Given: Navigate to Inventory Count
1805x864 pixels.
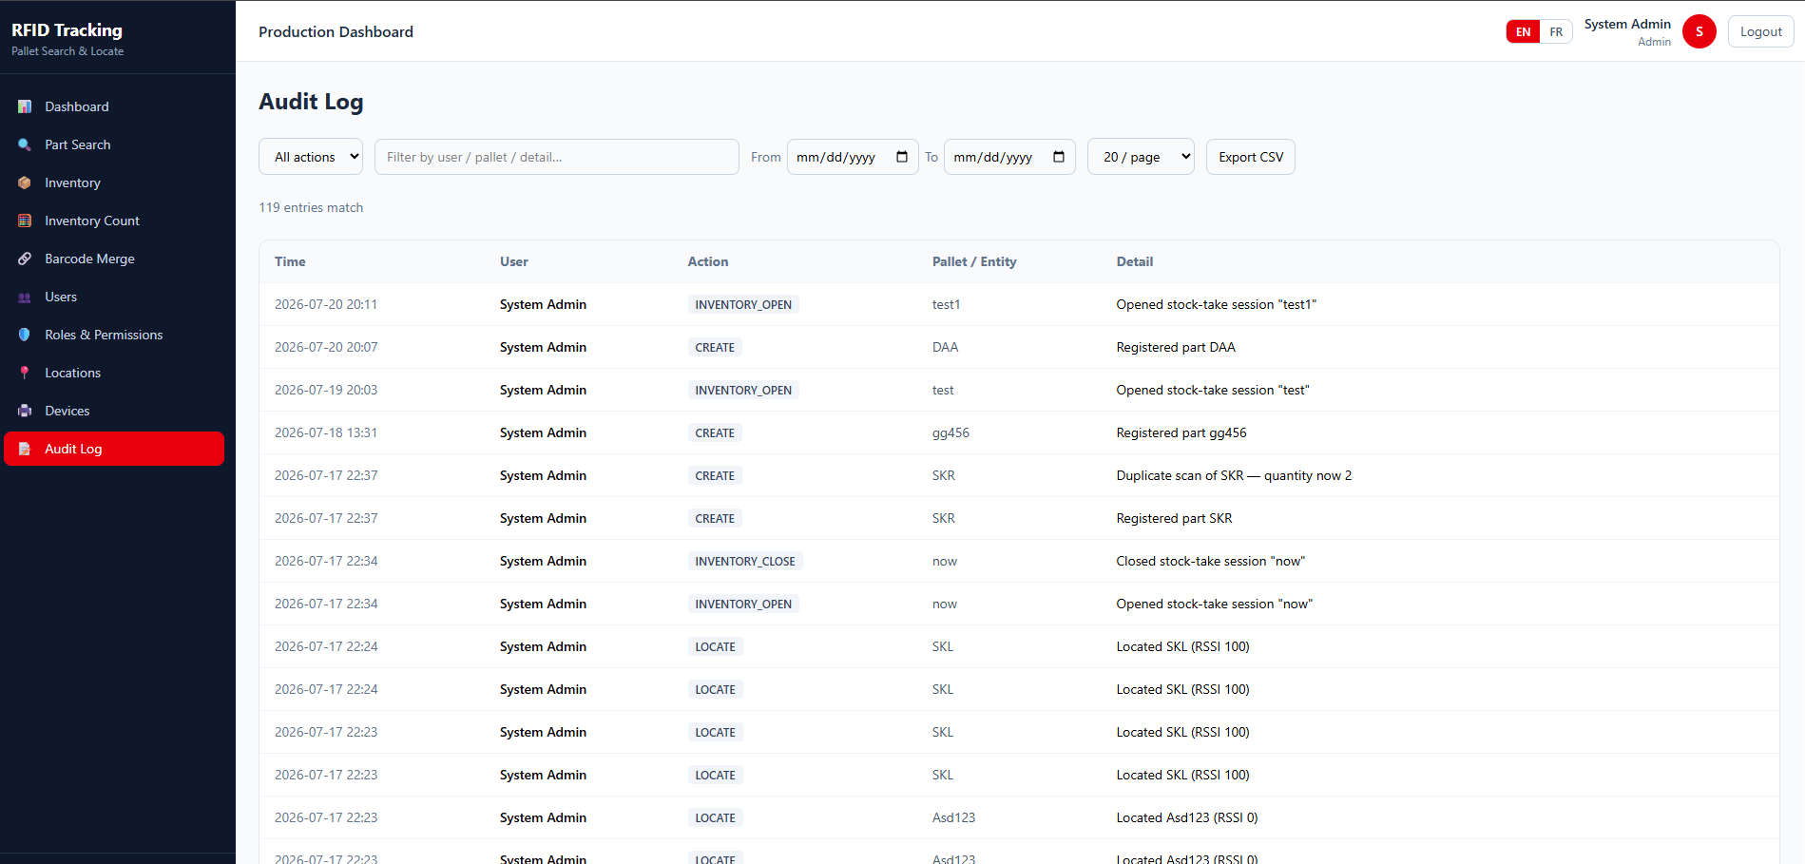Looking at the screenshot, I should 114,221.
